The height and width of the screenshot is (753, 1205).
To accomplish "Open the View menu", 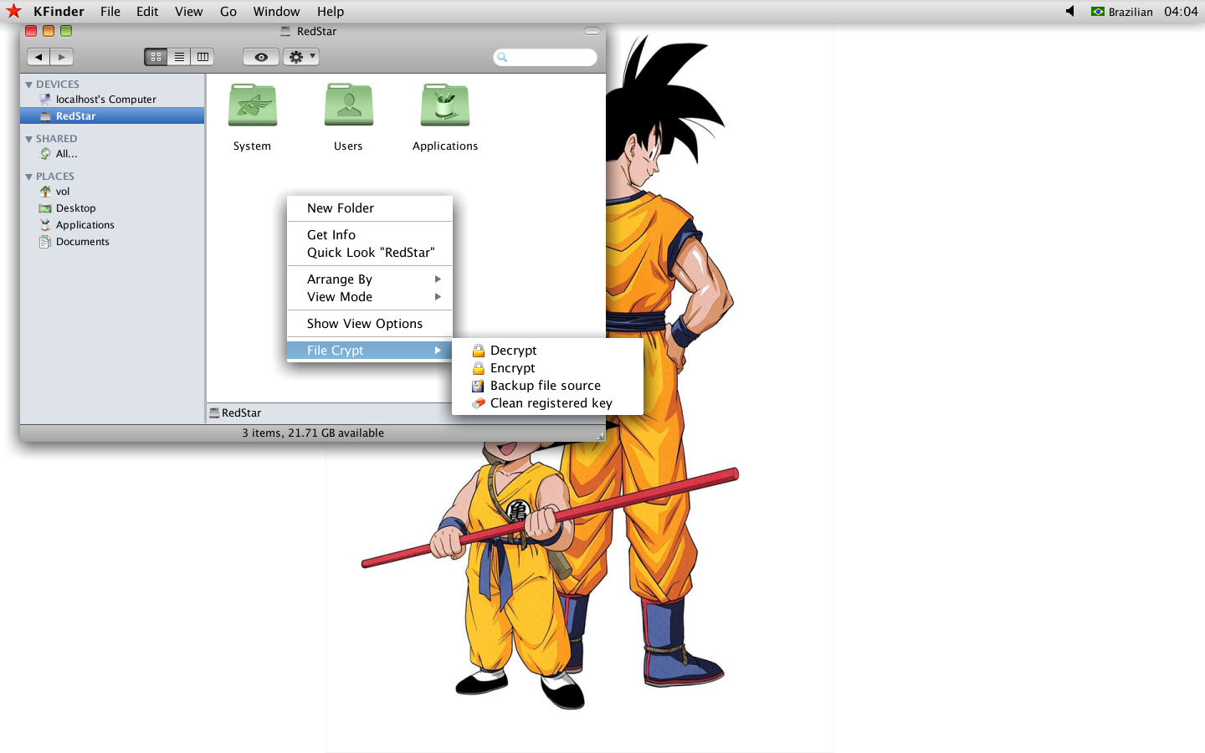I will pos(189,12).
